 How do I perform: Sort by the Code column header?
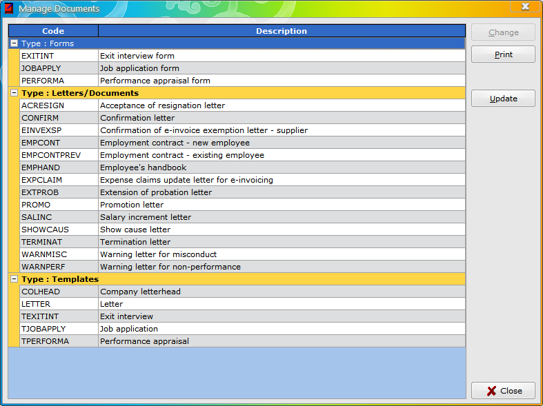click(53, 31)
